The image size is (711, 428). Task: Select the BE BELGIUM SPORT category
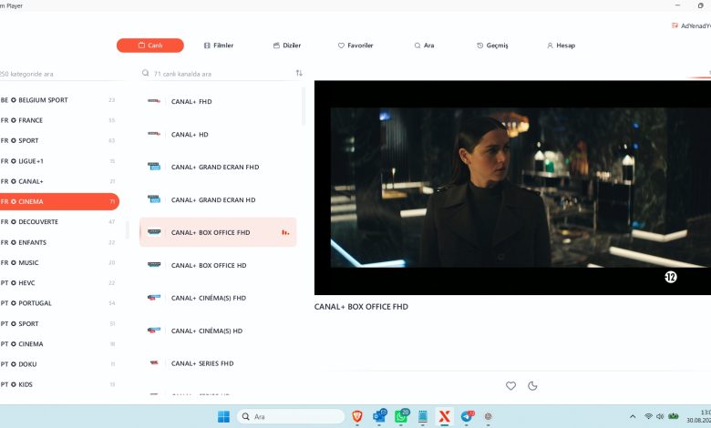(59, 100)
